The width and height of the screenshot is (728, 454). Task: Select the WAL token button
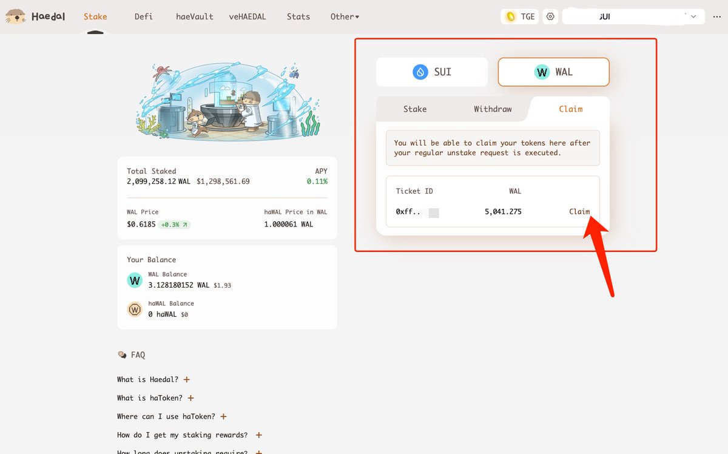553,72
